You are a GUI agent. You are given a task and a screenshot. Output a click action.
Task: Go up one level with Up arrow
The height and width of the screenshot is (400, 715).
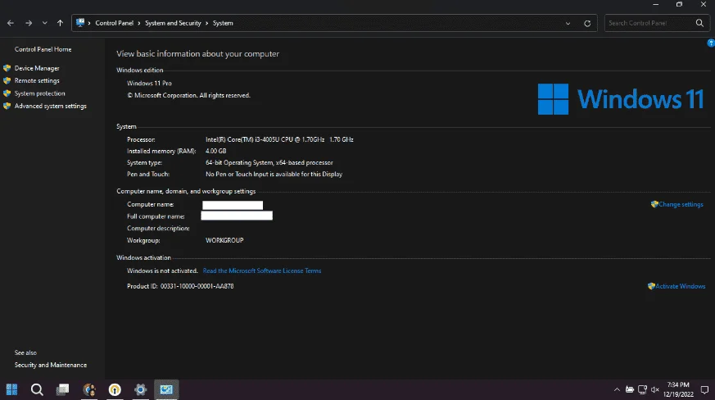click(x=60, y=23)
